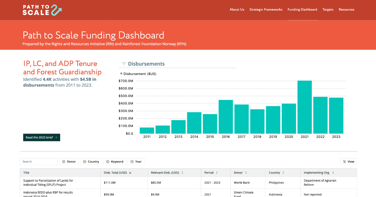Open the Donor filter
Screen dimensions: 376x197
click(69, 161)
